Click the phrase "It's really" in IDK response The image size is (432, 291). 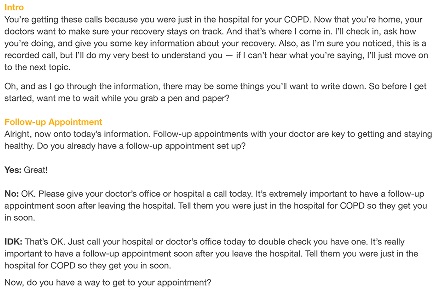[x=398, y=242]
